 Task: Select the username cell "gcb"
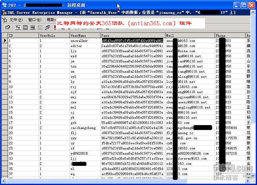point(85,123)
